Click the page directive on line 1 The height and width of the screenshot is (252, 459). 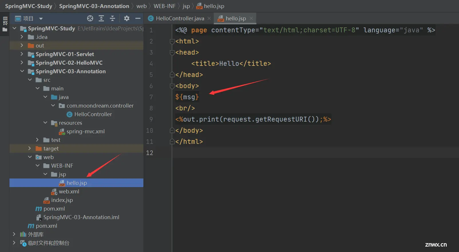click(x=305, y=30)
